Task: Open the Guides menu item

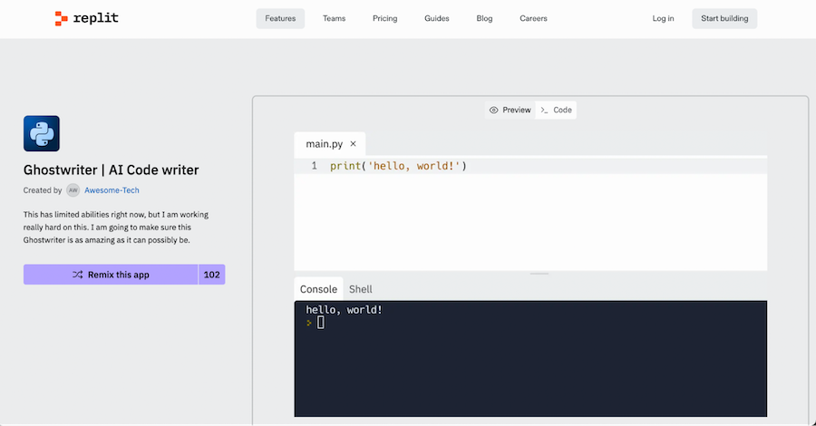Action: 437,19
